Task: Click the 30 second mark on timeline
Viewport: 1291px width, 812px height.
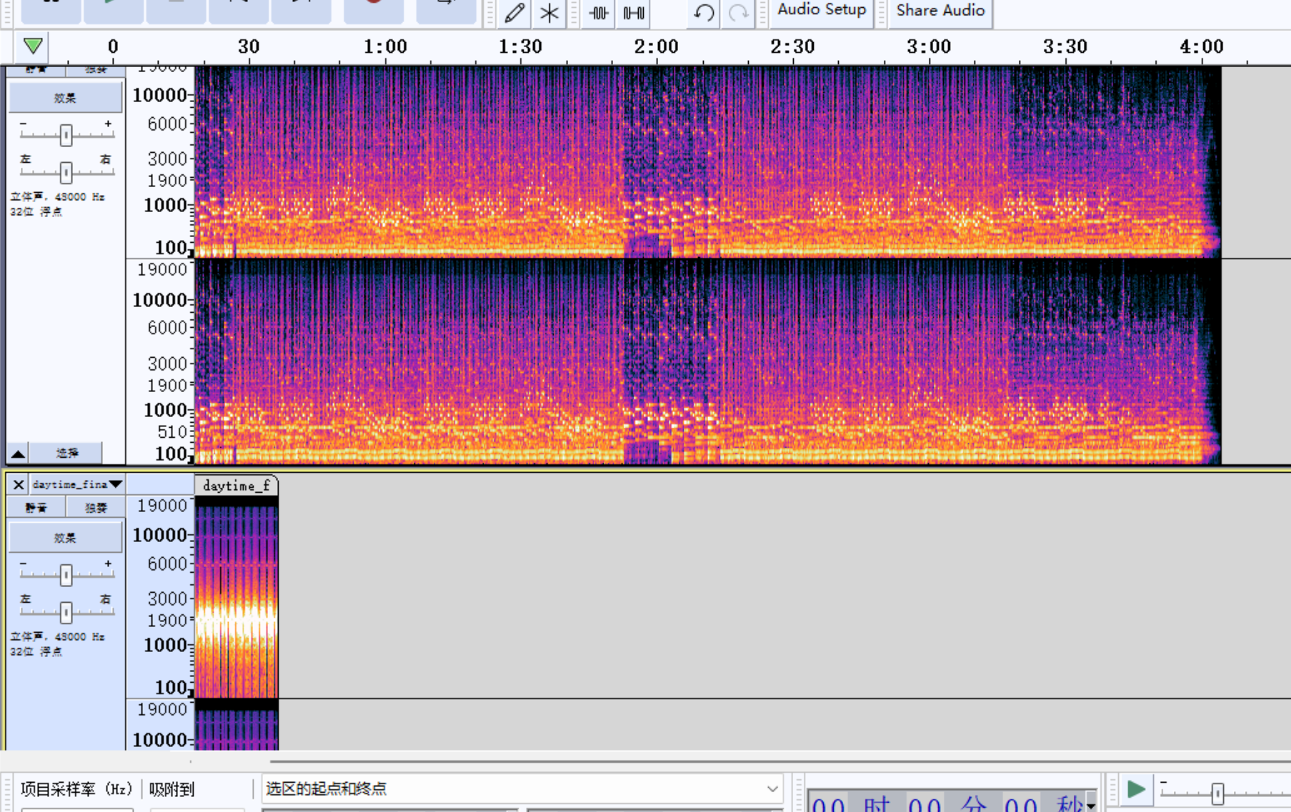Action: coord(249,47)
